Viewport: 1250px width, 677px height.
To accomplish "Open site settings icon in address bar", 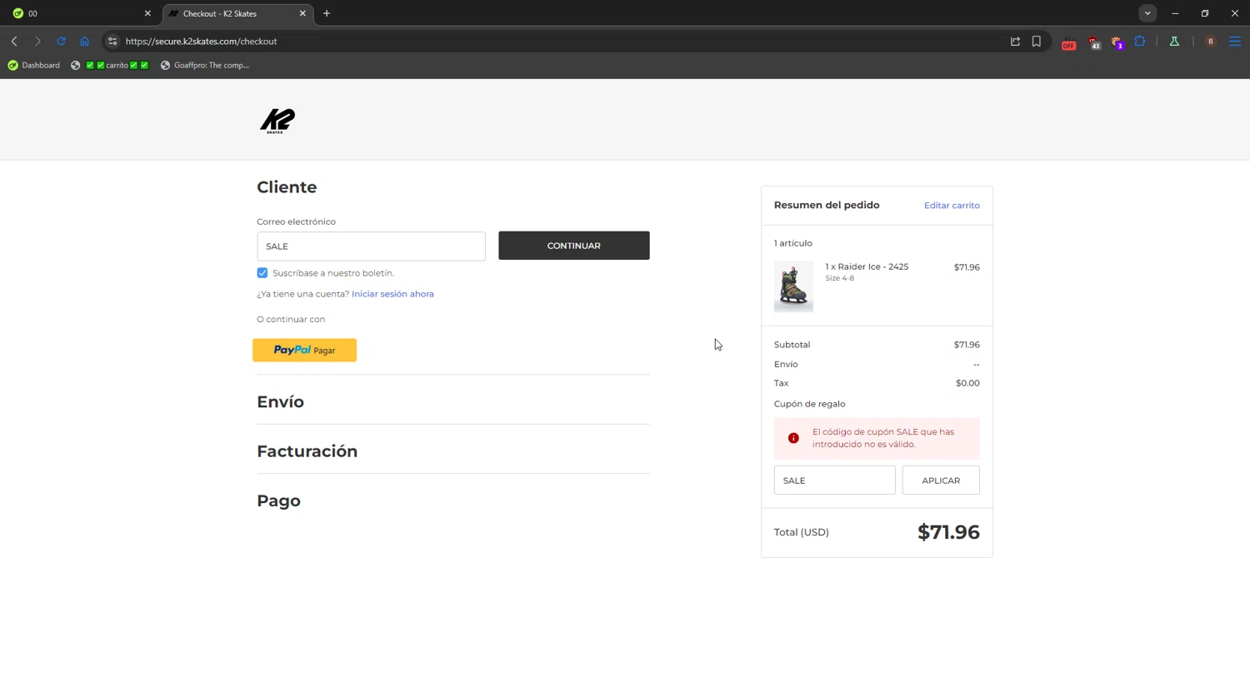I will coord(112,41).
